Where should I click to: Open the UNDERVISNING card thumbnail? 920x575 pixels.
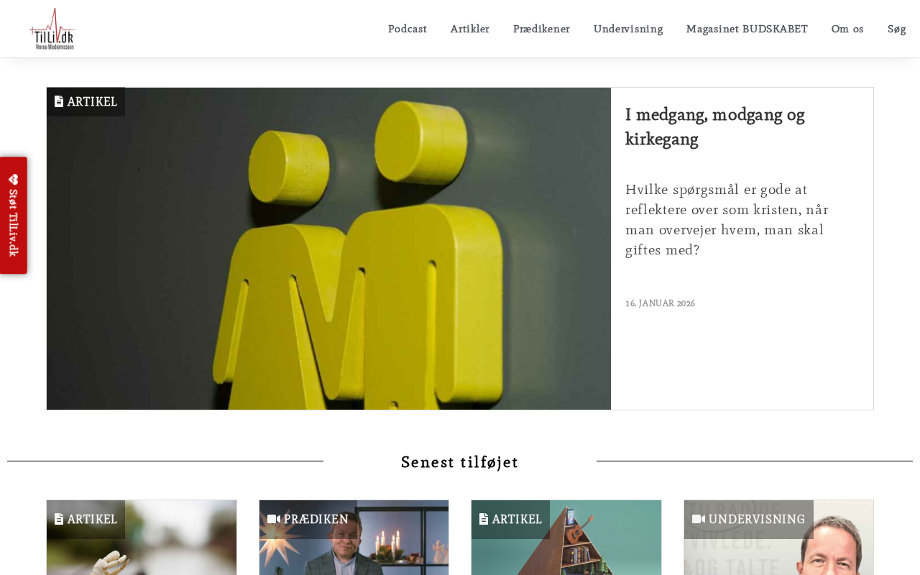click(778, 538)
